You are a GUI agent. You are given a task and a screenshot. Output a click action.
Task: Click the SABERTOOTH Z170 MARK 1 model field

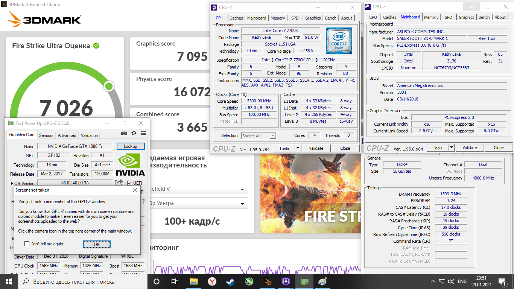[430, 38]
